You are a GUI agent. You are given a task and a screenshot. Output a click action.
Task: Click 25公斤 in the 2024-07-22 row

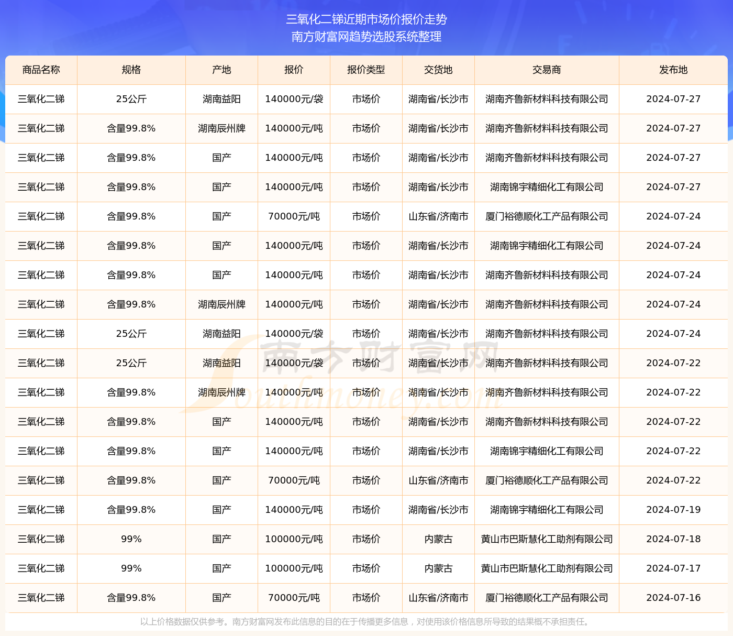(131, 363)
